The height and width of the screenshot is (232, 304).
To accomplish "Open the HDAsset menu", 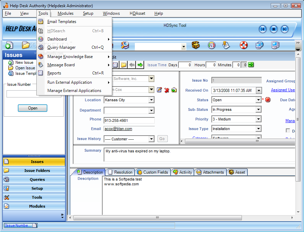I will click(x=137, y=13).
